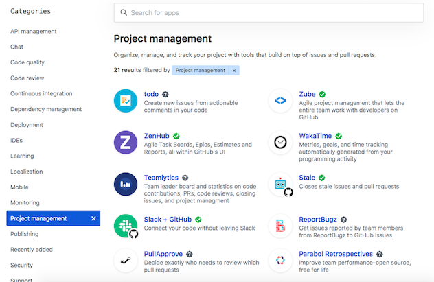Open the WakaTime app link
The image size is (434, 282).
[315, 136]
